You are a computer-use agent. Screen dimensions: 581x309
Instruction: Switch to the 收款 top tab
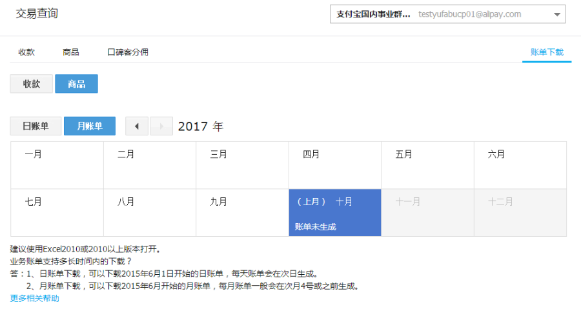click(26, 52)
